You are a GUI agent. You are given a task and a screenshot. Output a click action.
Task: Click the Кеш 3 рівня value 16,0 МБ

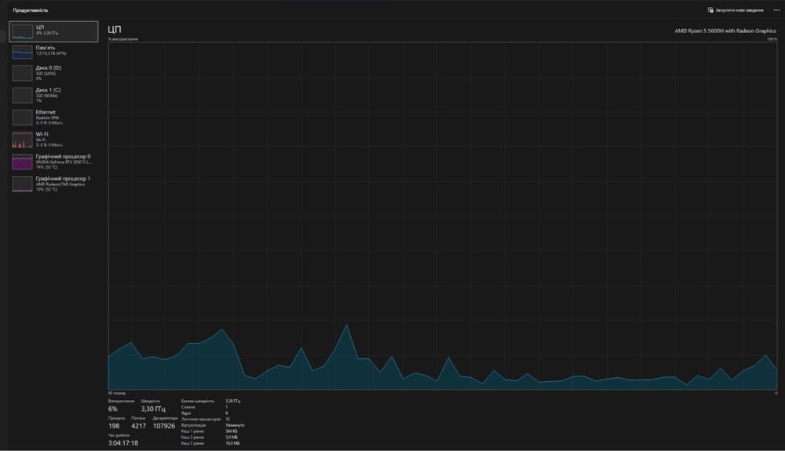[232, 443]
